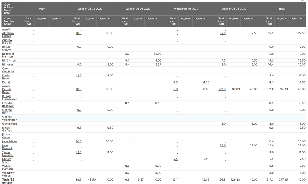Viewport: 308px width, 184px height.
Task: Drill into Benjamin Harrison's 12.0 total hours
Action: 127,54
